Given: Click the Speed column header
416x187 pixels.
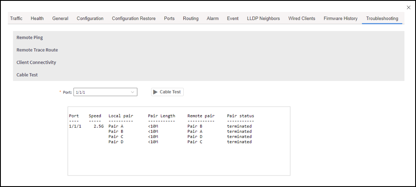Looking at the screenshot, I should [95, 116].
